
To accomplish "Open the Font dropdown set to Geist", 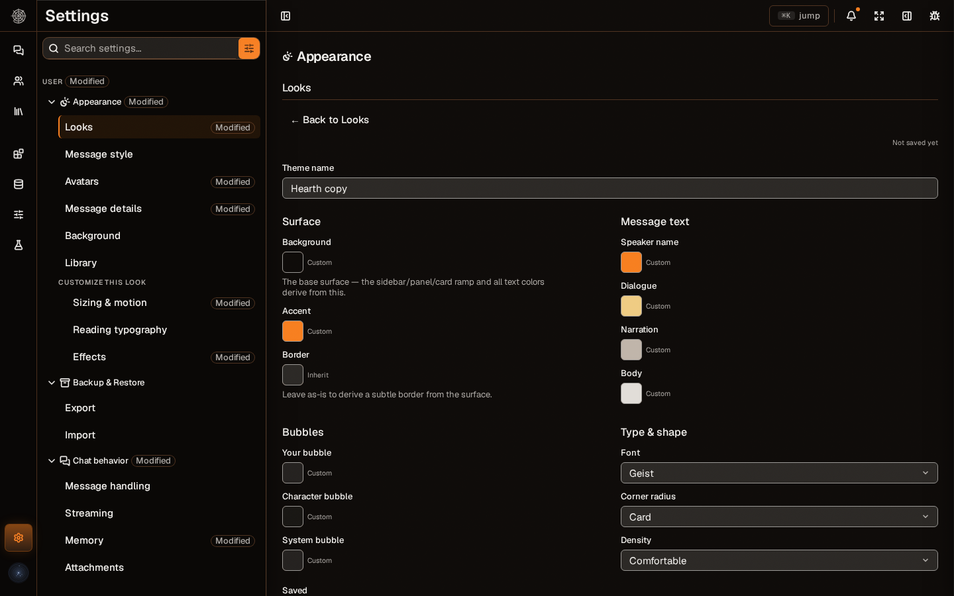I will 779,473.
